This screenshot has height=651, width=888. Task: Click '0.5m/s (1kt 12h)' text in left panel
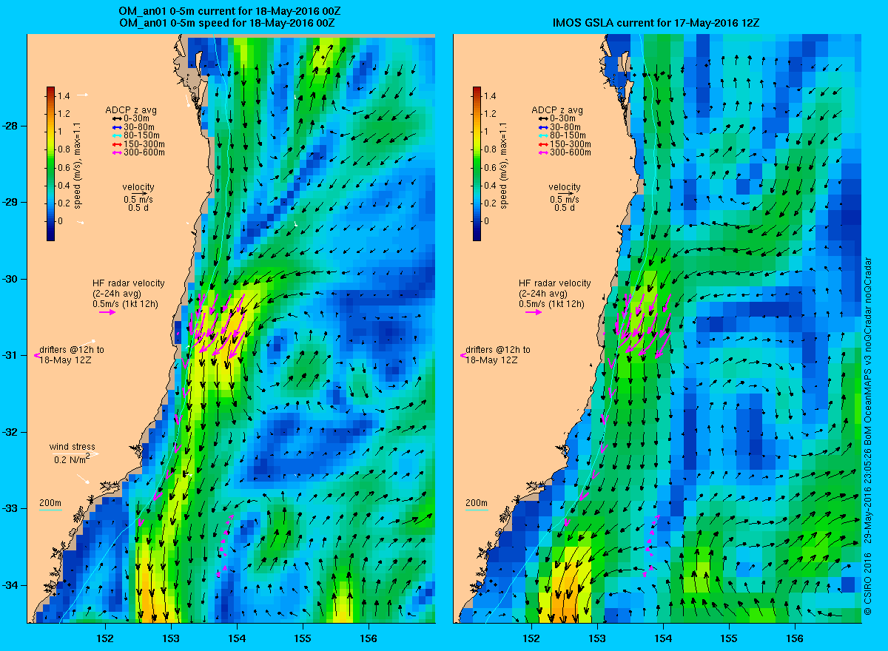pyautogui.click(x=125, y=303)
